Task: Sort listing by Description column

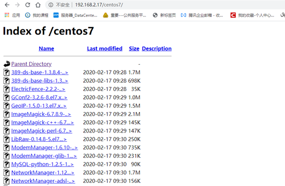Action: coord(157,49)
